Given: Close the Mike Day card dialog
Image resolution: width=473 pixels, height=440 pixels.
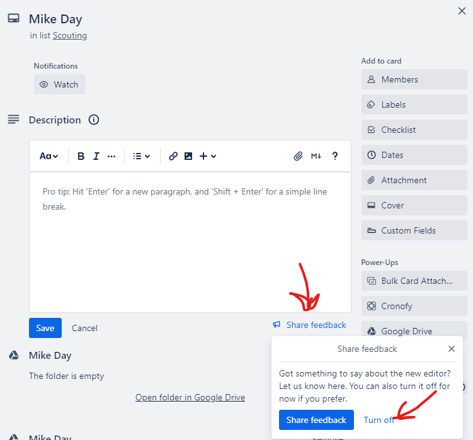Looking at the screenshot, I should tap(462, 11).
